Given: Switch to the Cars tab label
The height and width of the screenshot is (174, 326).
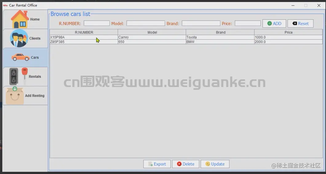Looking at the screenshot, I should click(35, 57).
